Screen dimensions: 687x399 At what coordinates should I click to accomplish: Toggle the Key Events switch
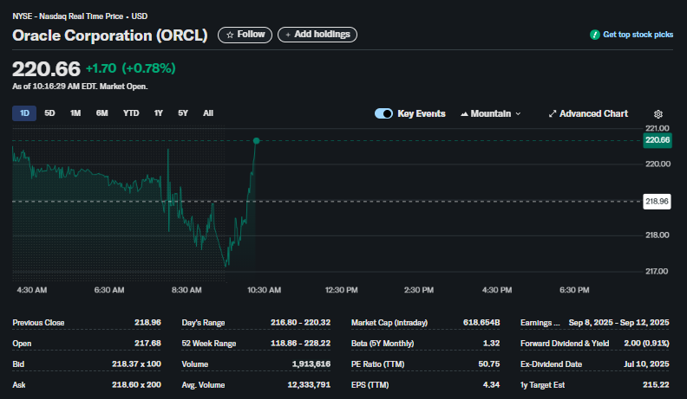tap(383, 113)
